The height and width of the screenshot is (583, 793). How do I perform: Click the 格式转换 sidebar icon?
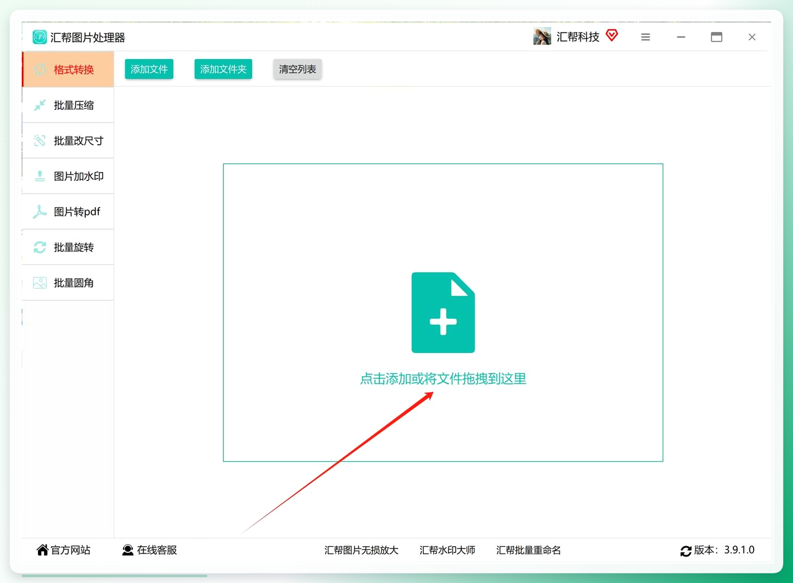40,69
